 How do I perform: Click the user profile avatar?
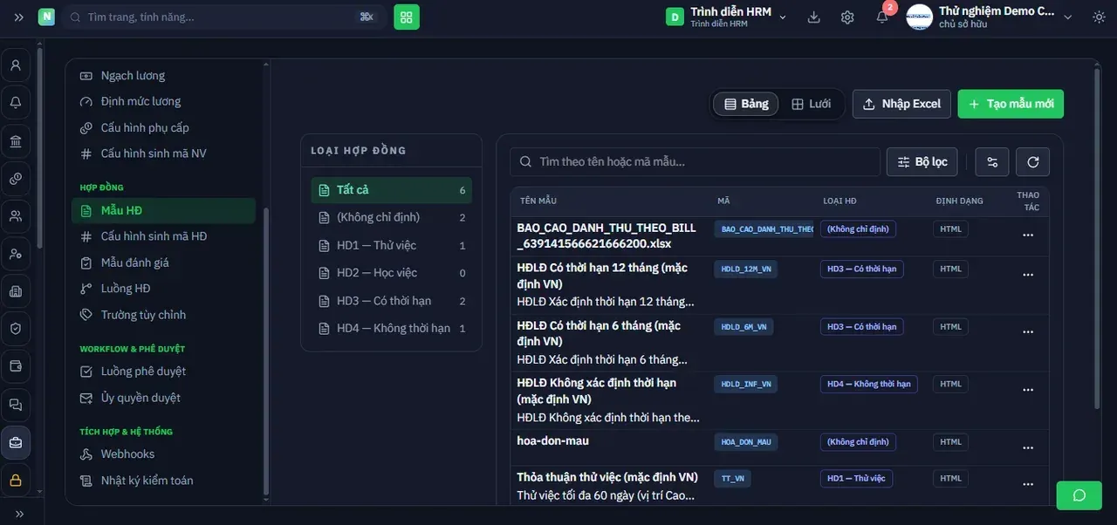[920, 17]
